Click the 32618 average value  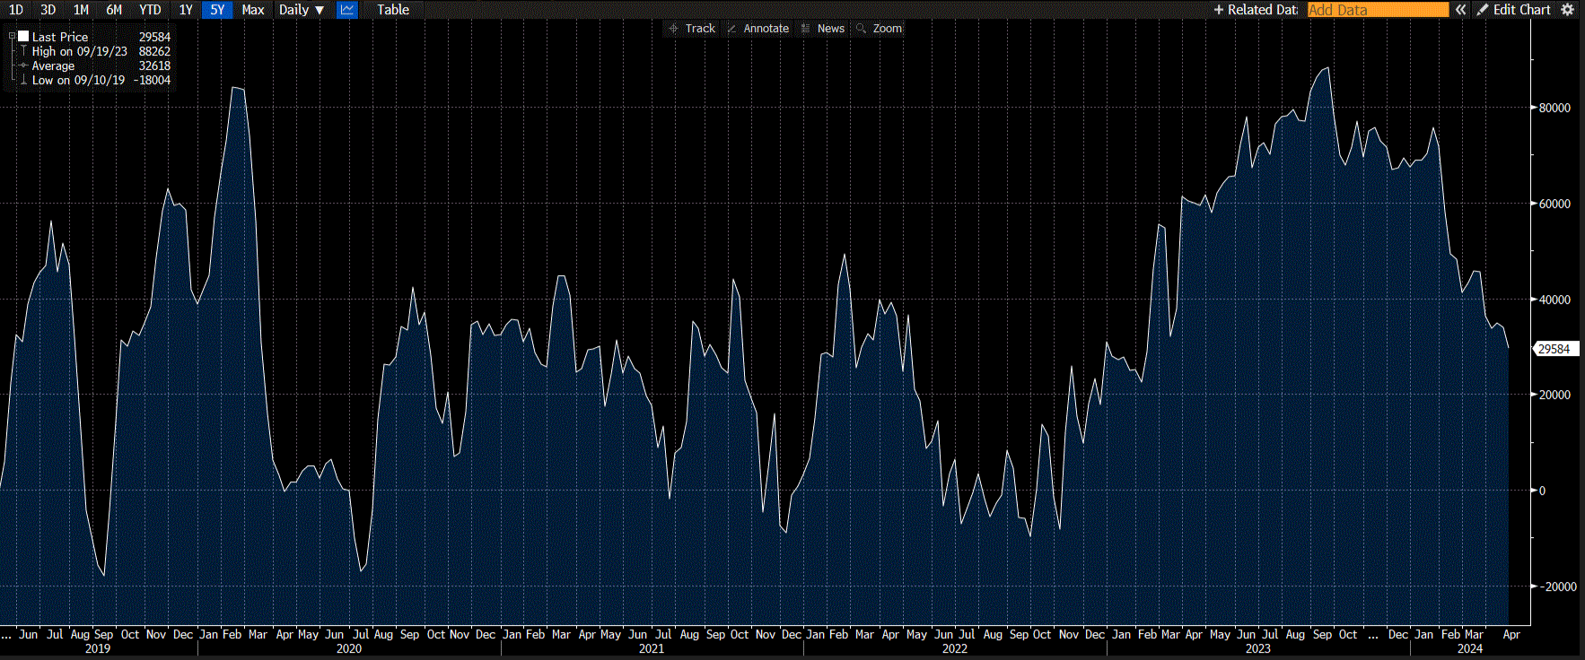tap(154, 65)
